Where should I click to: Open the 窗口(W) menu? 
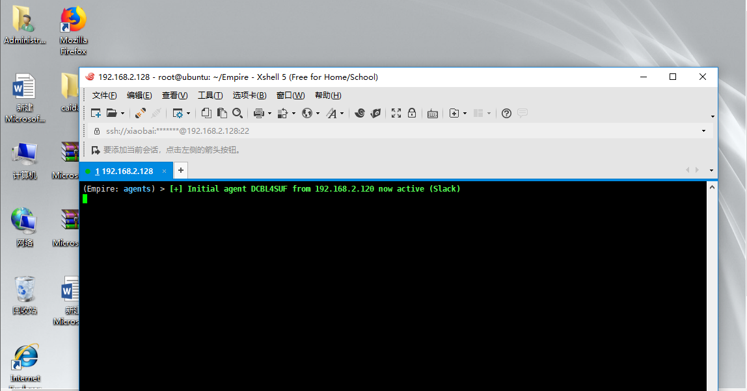click(x=290, y=95)
